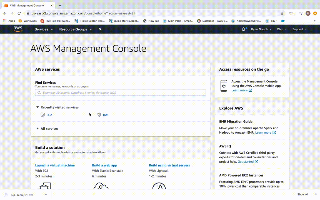
Task: Click the external link icon beside Get started
Action: tap(257, 161)
